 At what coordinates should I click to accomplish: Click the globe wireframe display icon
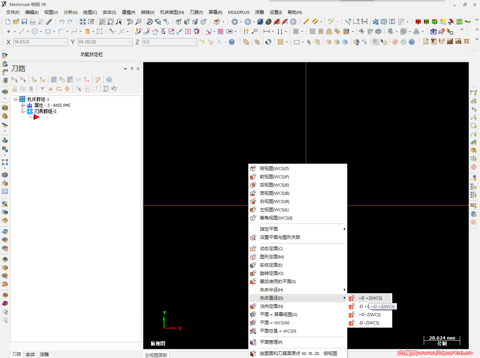tap(235, 22)
